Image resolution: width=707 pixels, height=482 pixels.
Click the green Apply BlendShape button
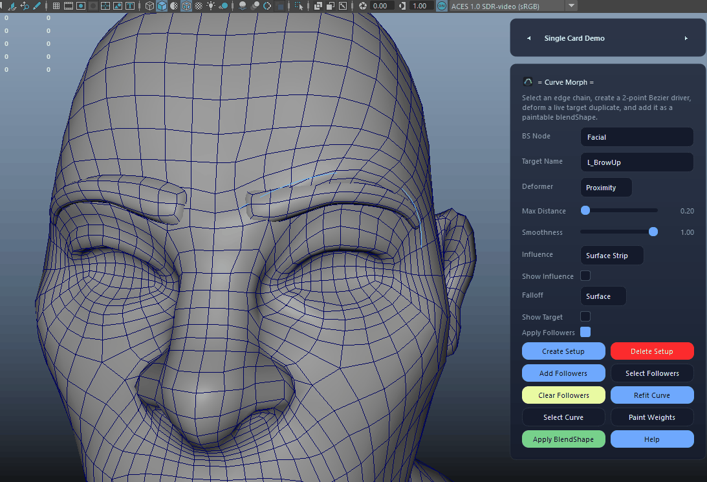tap(563, 439)
